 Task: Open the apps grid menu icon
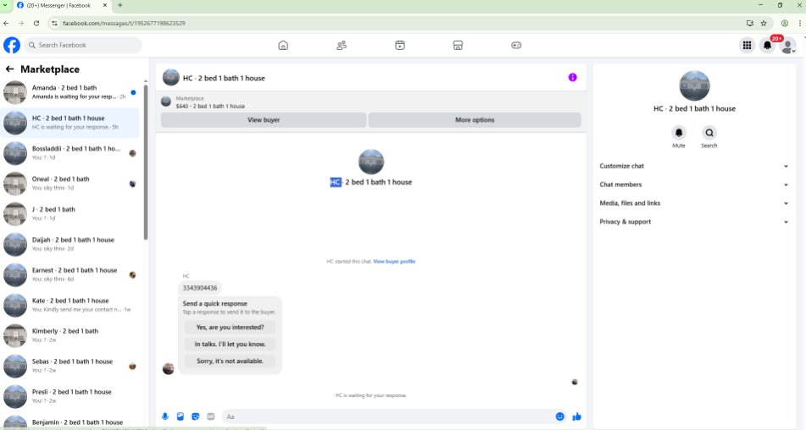747,45
